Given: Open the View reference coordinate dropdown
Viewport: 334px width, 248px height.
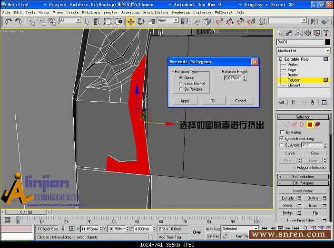Looking at the screenshot, I should (x=168, y=20).
